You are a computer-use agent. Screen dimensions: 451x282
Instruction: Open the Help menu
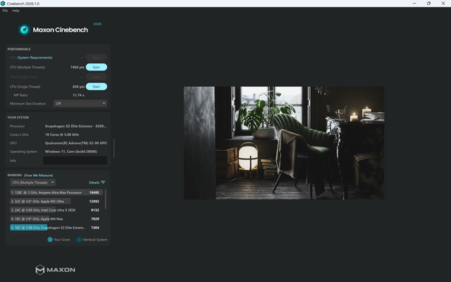click(16, 11)
